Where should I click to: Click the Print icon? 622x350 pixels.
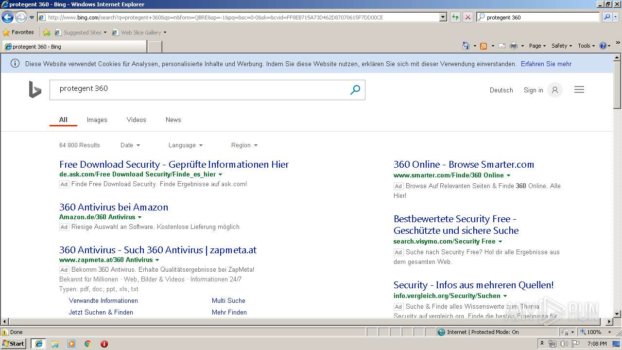pos(514,46)
